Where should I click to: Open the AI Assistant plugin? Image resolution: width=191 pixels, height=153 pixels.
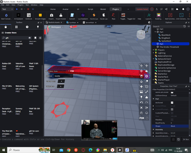tap(18, 15)
